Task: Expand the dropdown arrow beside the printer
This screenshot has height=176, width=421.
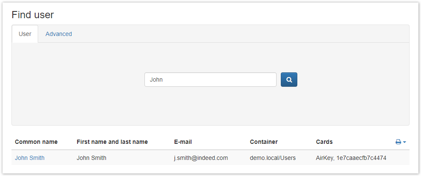Action: pos(404,142)
